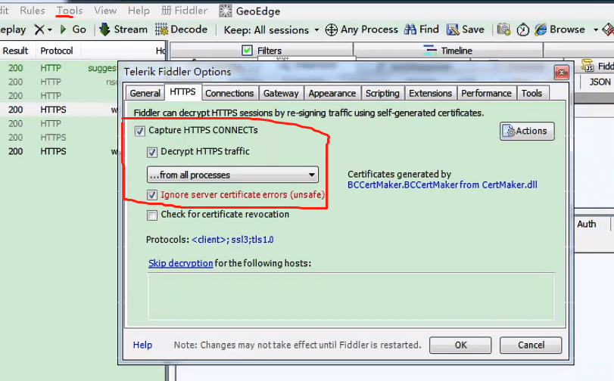Toggle Decrypt HTTPS traffic checkbox
Viewport: 614px width, 381px height.
point(152,152)
